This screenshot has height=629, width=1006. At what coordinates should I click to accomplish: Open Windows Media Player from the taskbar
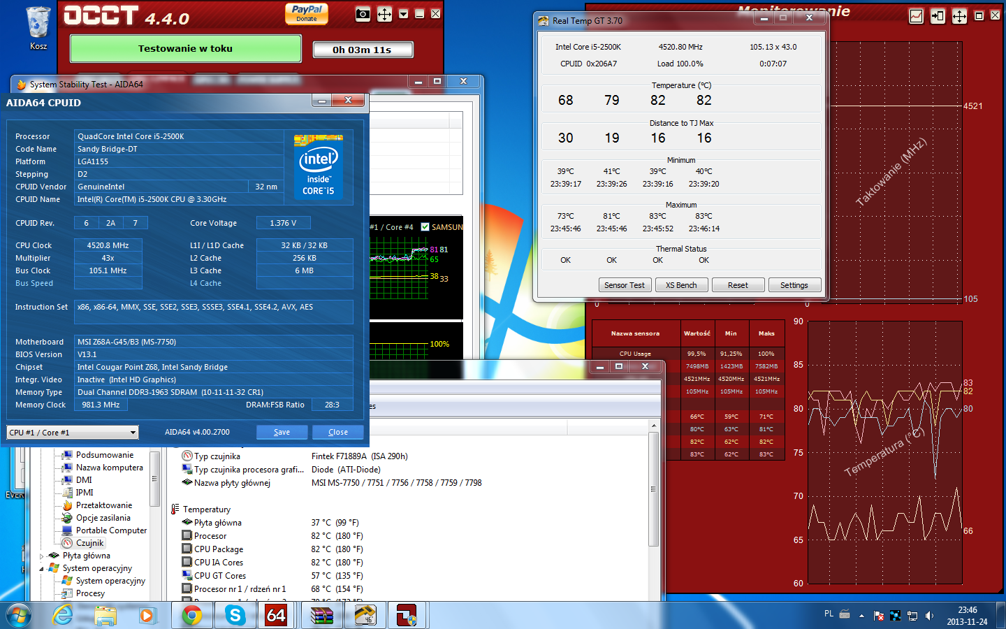point(147,616)
